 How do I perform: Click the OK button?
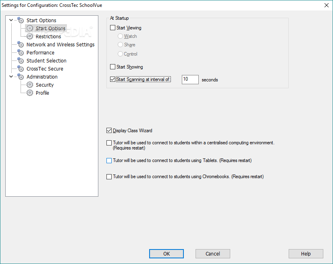[x=166, y=254]
